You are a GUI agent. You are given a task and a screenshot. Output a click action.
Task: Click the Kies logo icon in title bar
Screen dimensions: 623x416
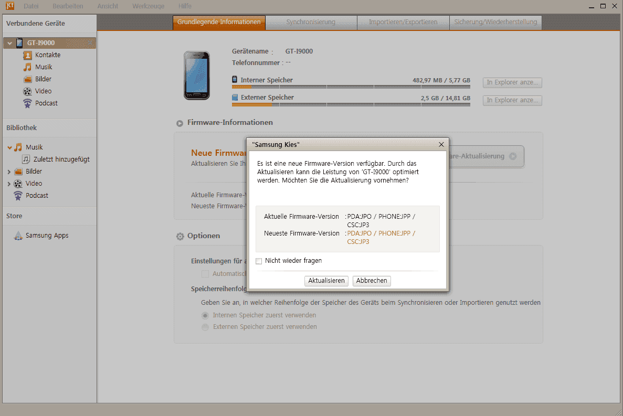click(9, 6)
